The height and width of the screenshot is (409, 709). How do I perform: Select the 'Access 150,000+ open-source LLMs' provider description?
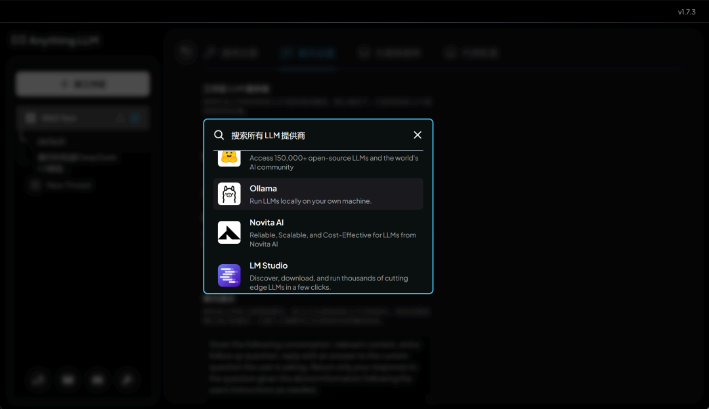coord(333,163)
